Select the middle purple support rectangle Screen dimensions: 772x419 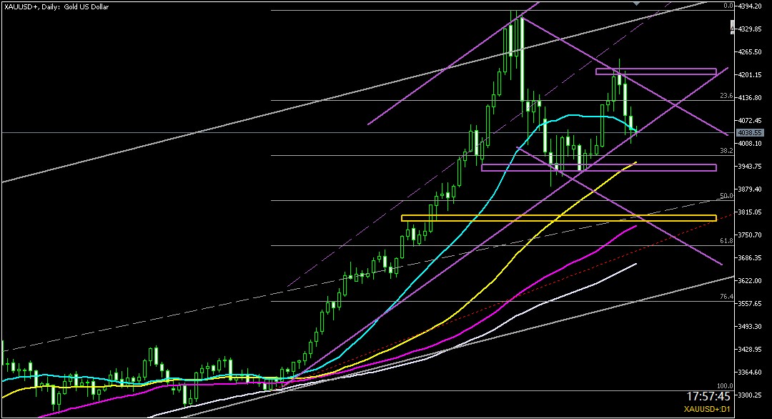(598, 168)
